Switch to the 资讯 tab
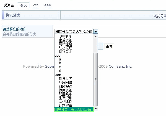Screen dimensions: 166x116 pyautogui.click(x=23, y=5)
